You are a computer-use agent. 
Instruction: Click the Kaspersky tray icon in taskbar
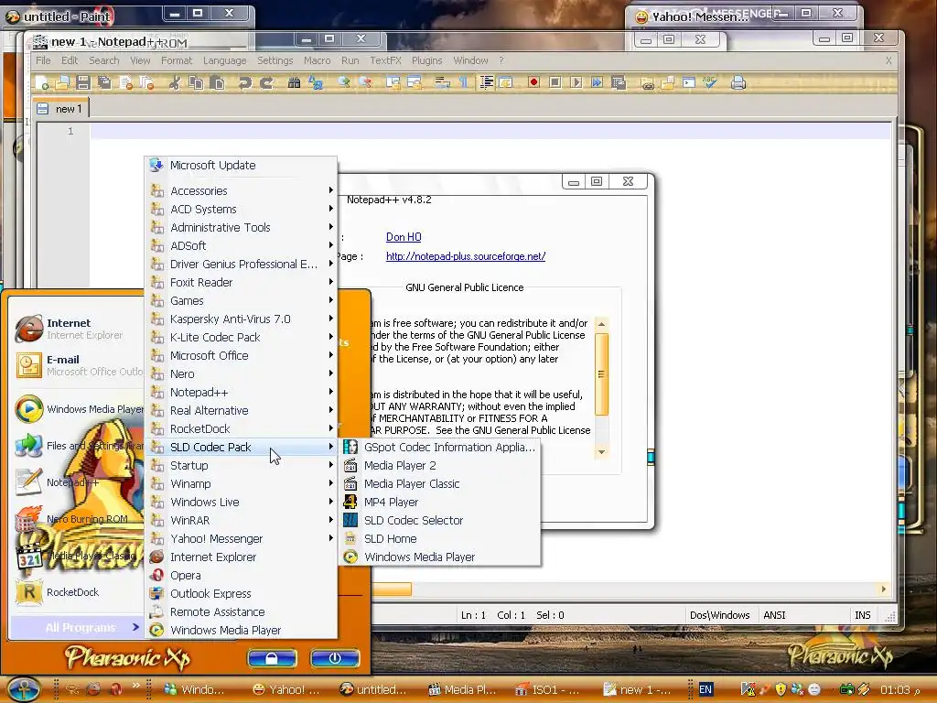748,689
